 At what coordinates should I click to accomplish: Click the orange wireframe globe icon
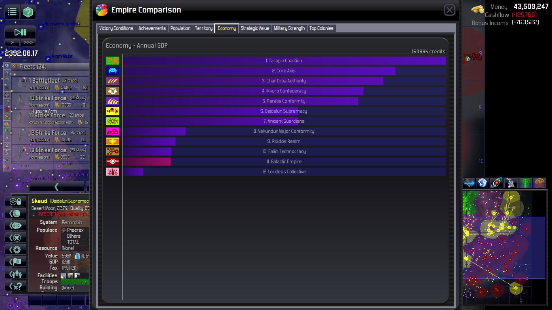point(539,183)
